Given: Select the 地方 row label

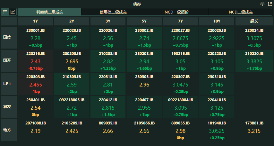Looking at the screenshot, I should pyautogui.click(x=9, y=130).
